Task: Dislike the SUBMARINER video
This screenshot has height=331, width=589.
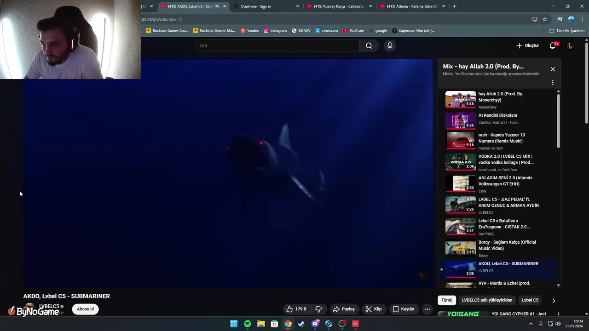Action: [318, 309]
